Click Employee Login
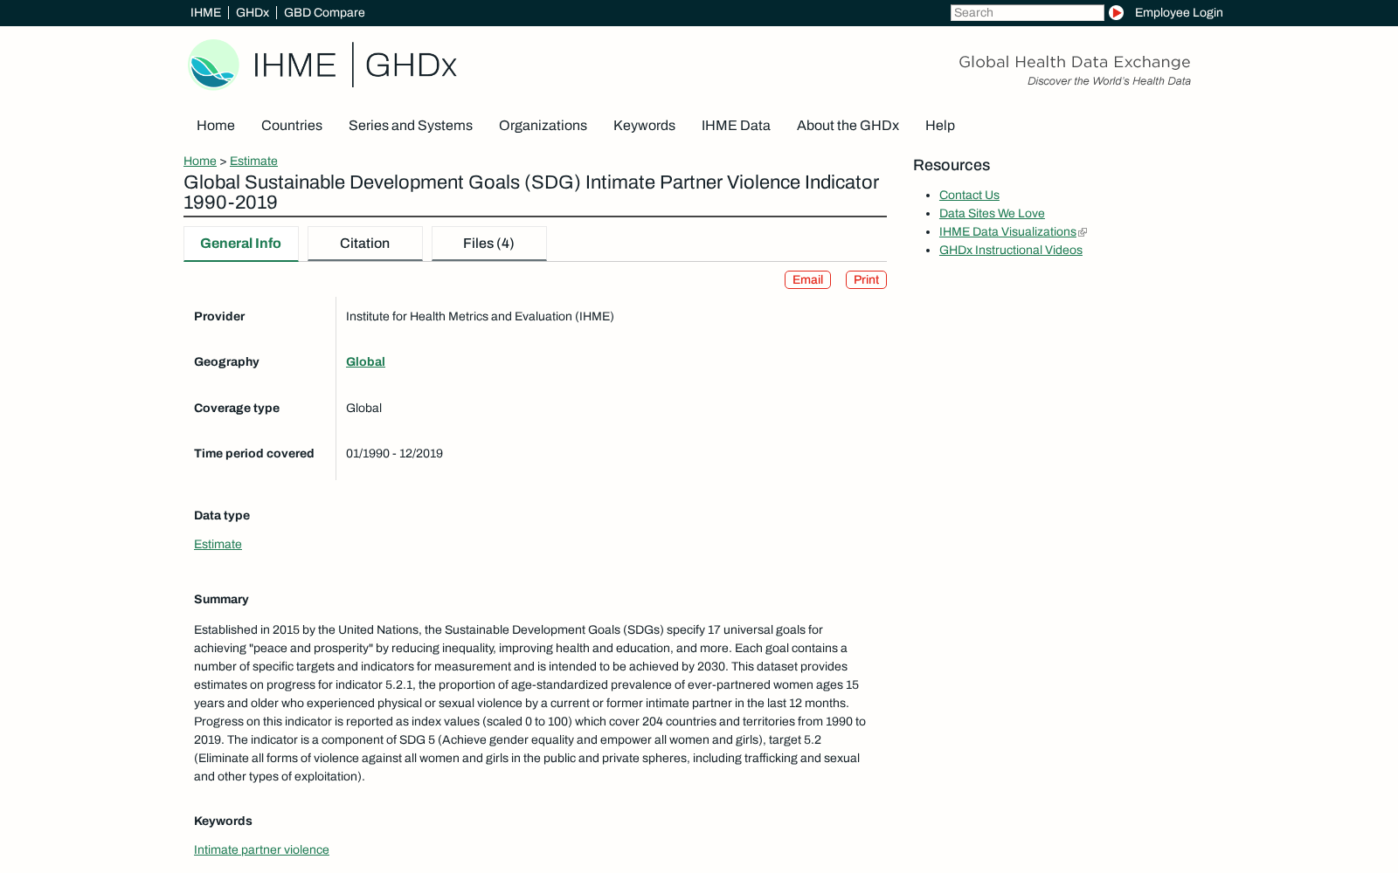Image resolution: width=1398 pixels, height=873 pixels. (x=1179, y=13)
